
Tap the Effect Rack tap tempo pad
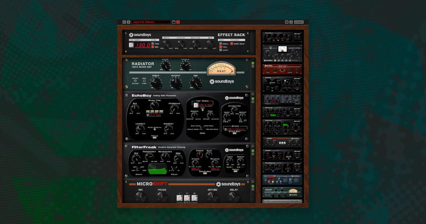coord(131,45)
